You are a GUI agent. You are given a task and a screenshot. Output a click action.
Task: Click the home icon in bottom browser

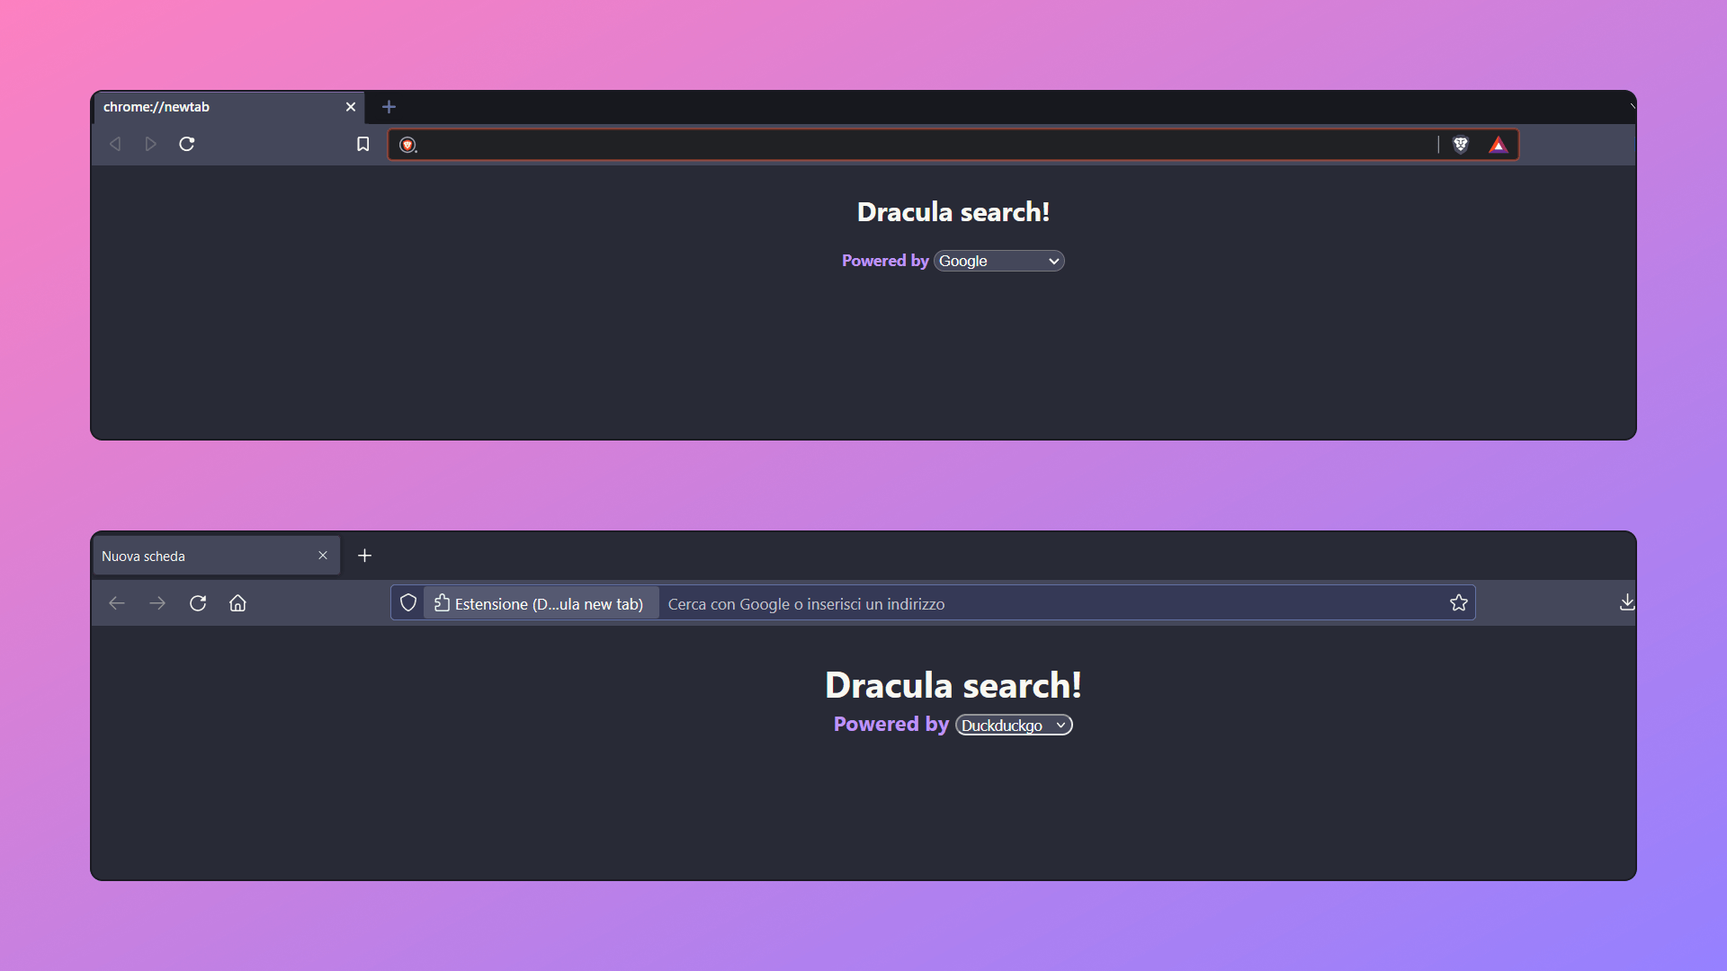237,603
